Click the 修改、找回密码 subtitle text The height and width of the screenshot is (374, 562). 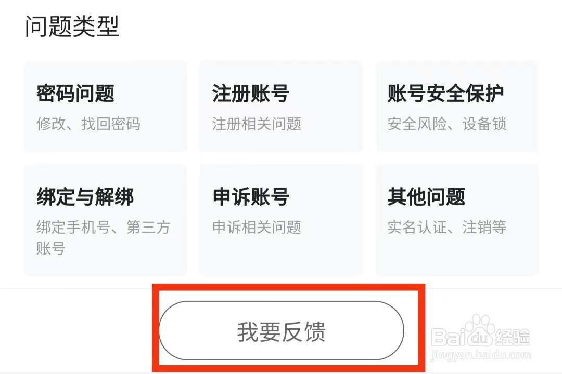(88, 124)
